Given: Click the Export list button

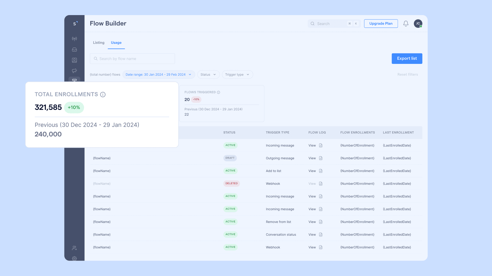Looking at the screenshot, I should pos(407,58).
